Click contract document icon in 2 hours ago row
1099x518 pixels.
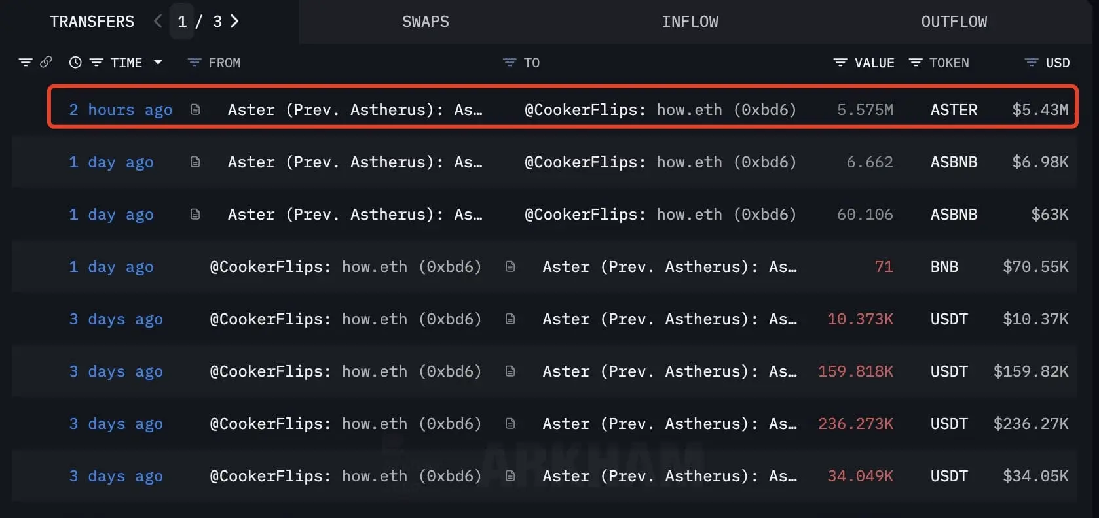(x=195, y=110)
